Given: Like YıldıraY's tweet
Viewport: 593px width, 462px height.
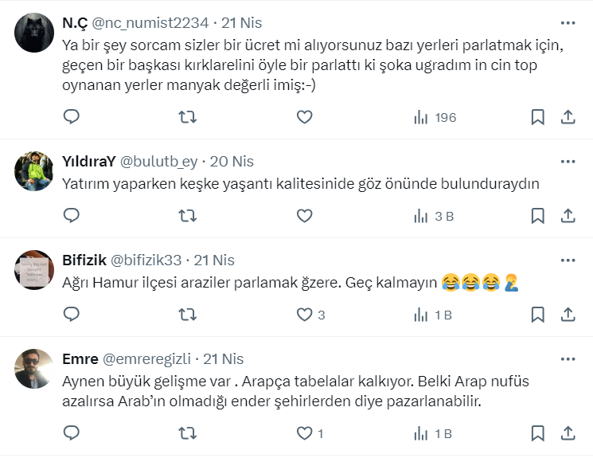Looking at the screenshot, I should click(304, 216).
